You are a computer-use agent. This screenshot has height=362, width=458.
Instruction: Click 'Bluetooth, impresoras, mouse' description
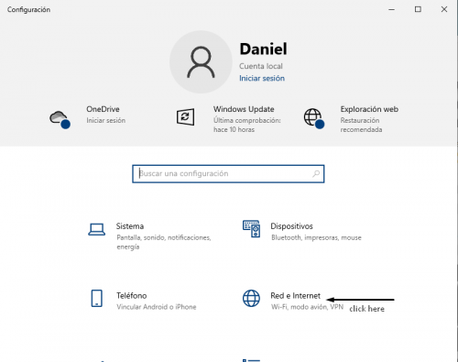[x=316, y=237]
